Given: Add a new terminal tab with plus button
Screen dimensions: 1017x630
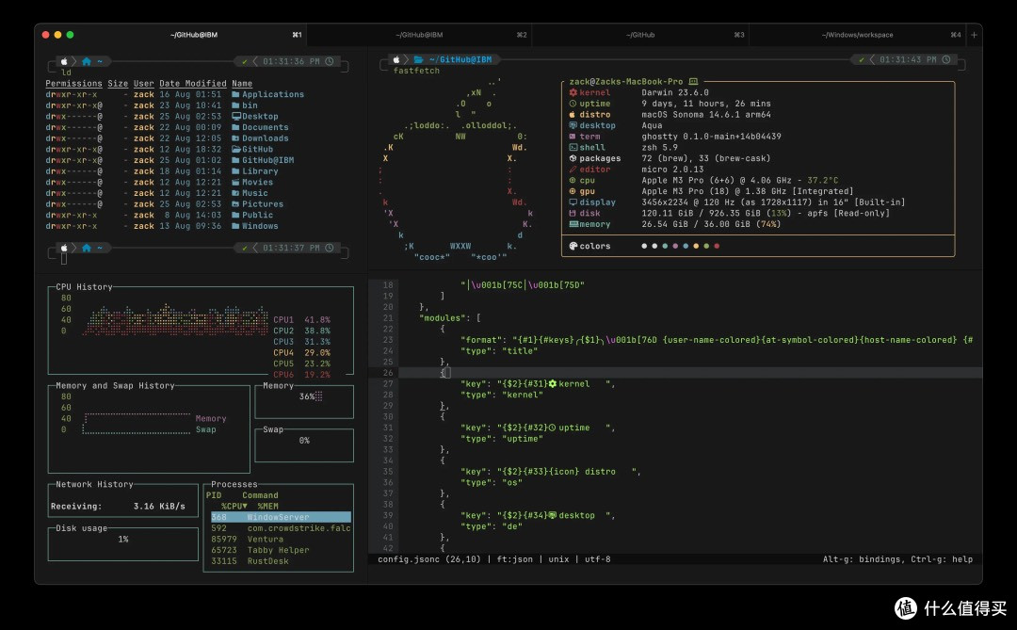Looking at the screenshot, I should click(x=974, y=35).
